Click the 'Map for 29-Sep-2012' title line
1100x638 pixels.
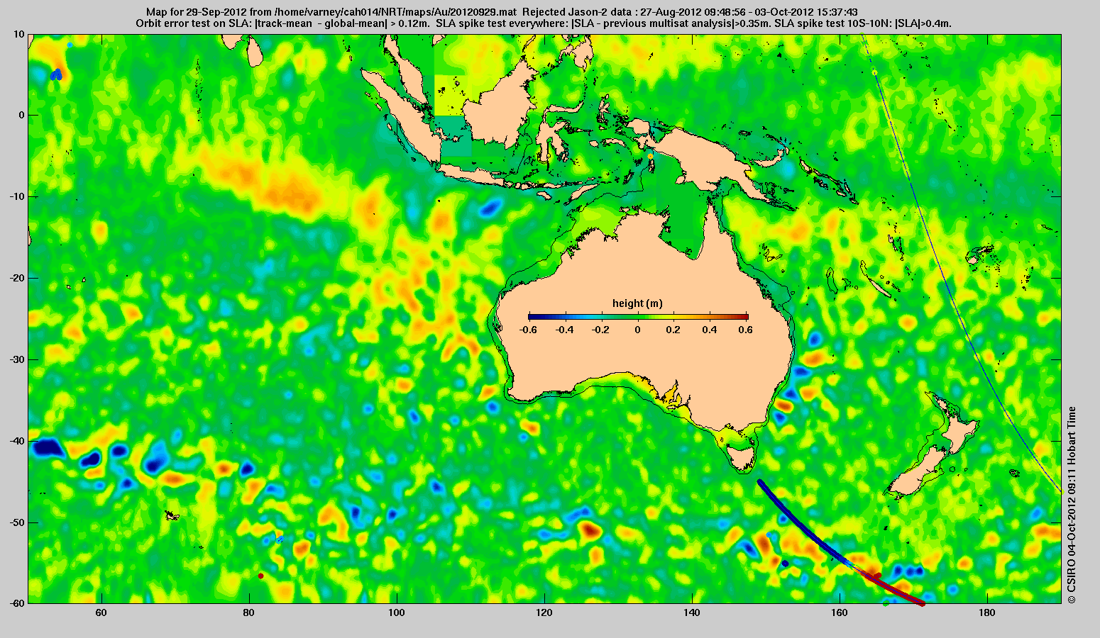(502, 12)
